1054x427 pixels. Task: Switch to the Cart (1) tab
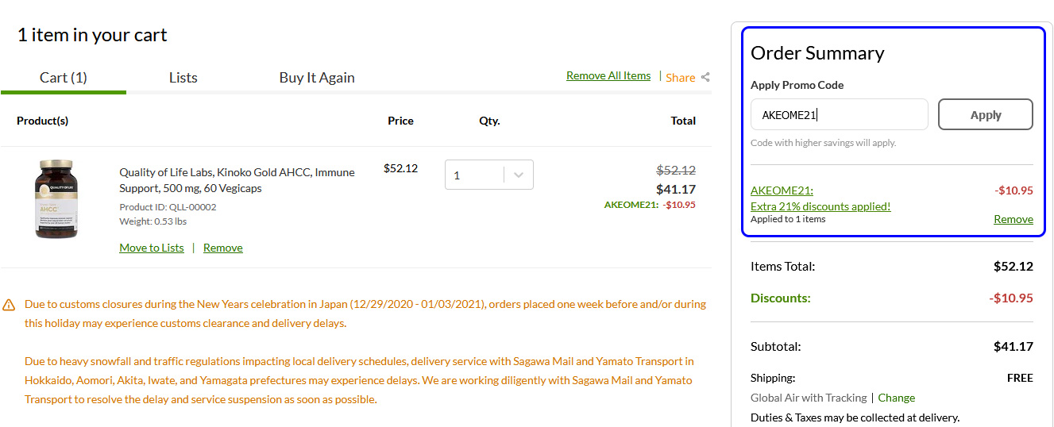point(64,77)
